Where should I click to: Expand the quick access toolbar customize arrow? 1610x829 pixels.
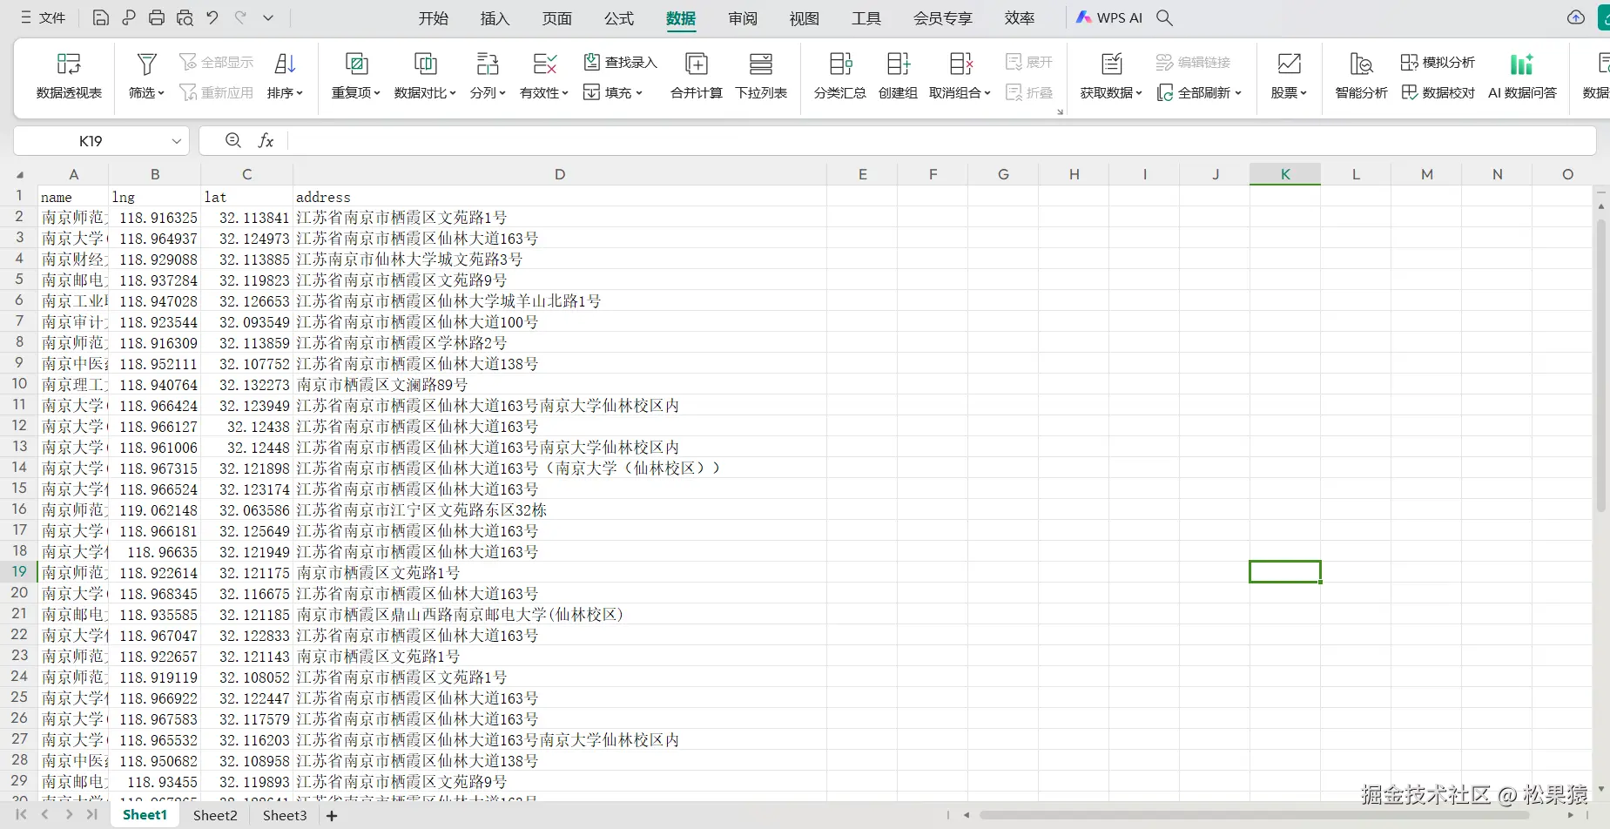268,17
